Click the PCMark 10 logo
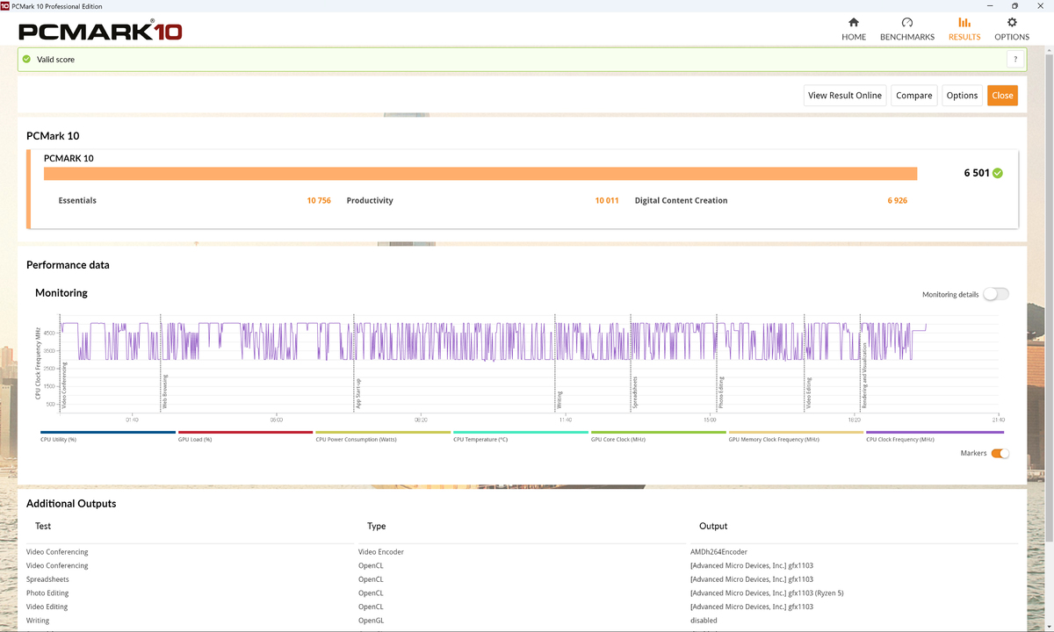 click(100, 32)
